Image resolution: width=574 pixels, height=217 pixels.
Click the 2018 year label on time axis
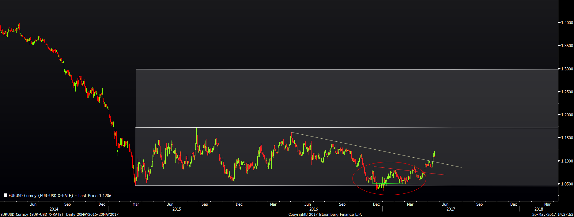(x=539, y=209)
